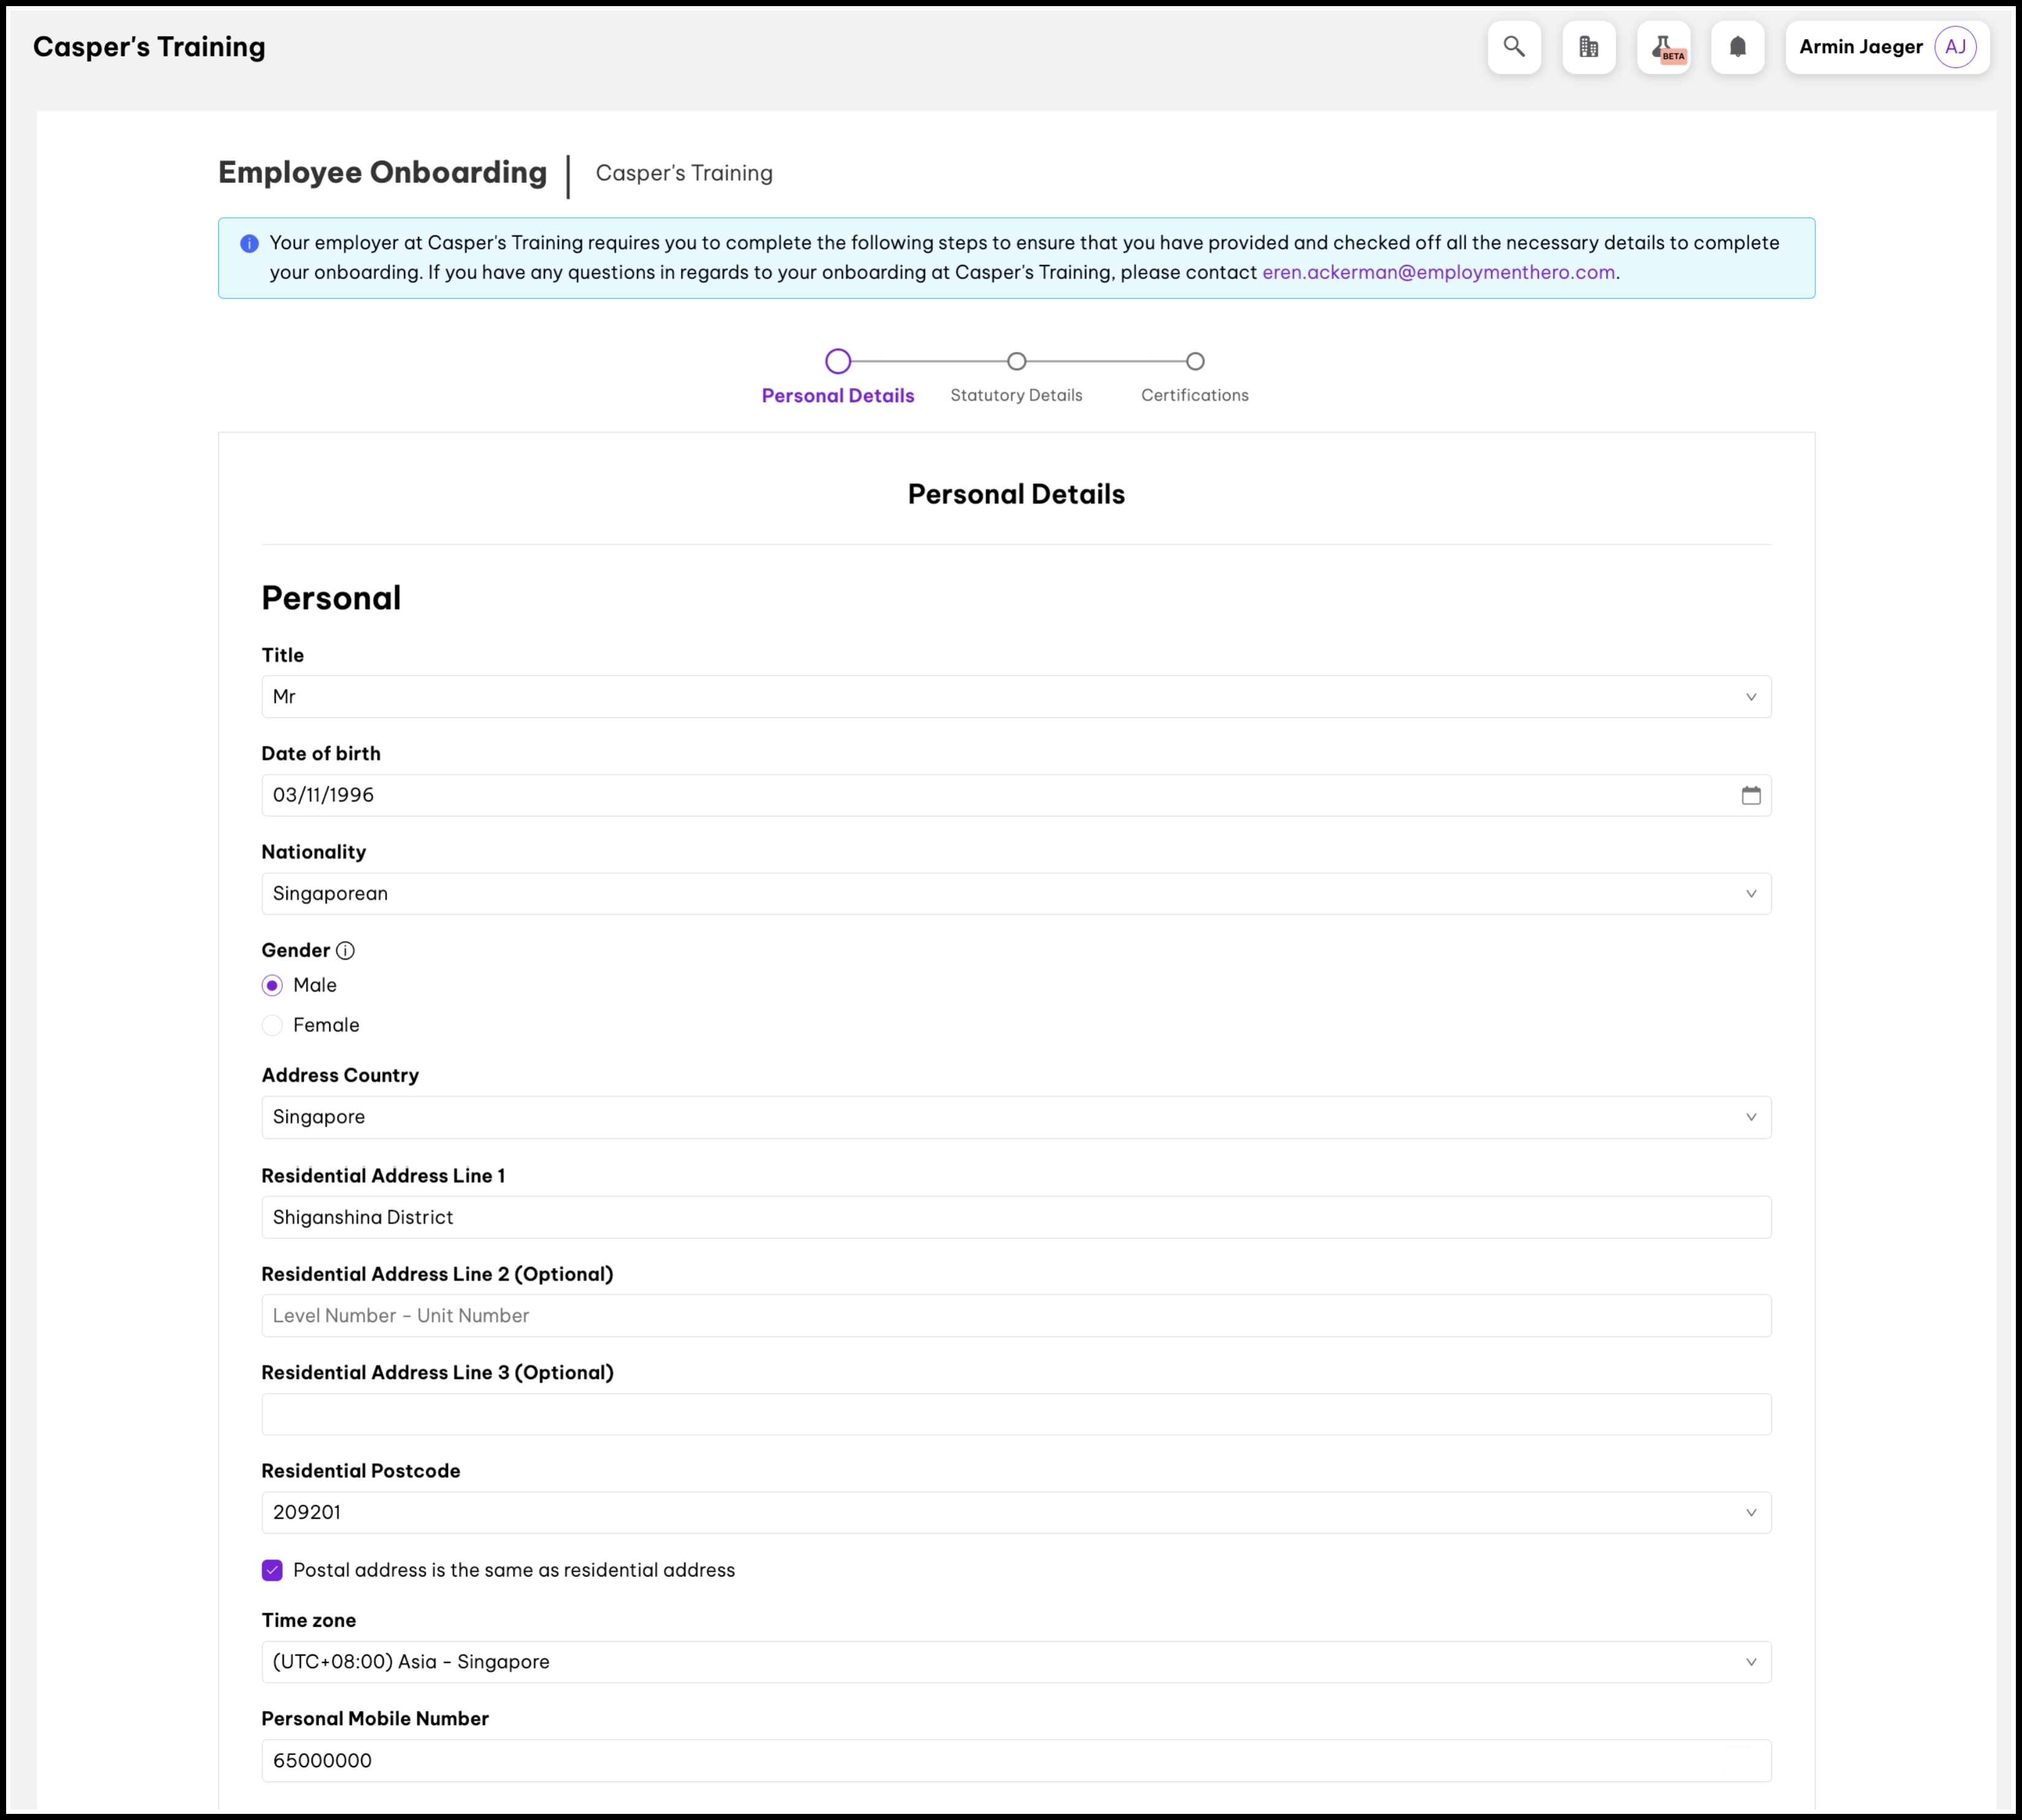The width and height of the screenshot is (2022, 1820).
Task: Untick postal address same as residential
Action: click(272, 1570)
